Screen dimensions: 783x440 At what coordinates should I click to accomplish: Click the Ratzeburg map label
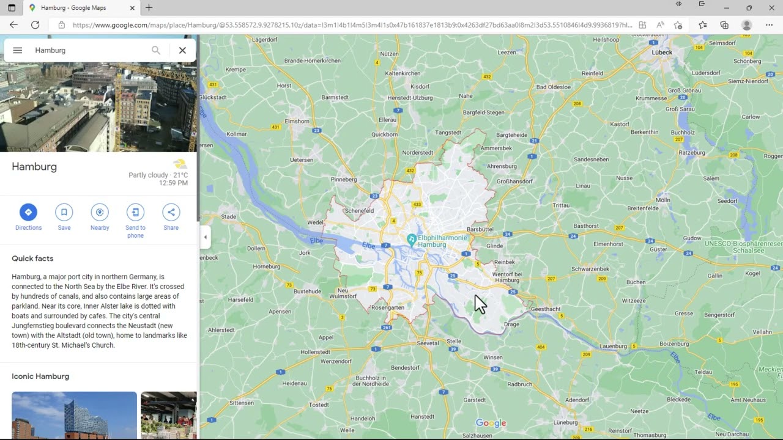click(692, 153)
